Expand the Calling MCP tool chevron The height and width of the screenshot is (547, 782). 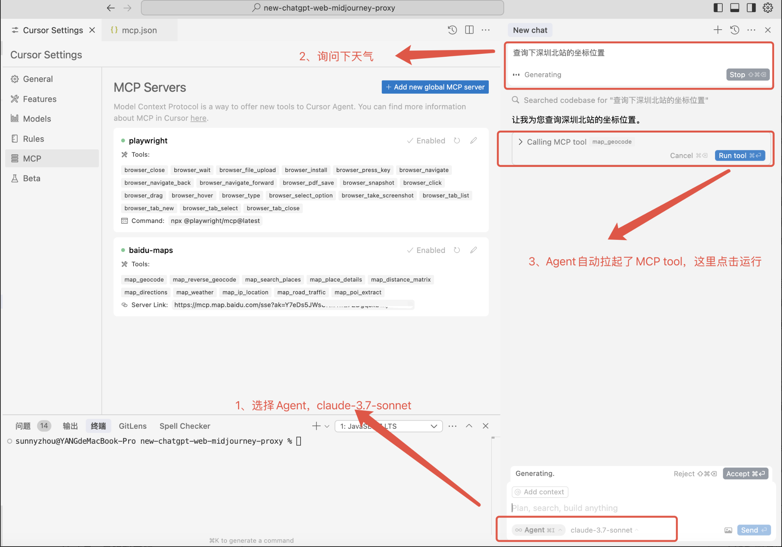[520, 142]
